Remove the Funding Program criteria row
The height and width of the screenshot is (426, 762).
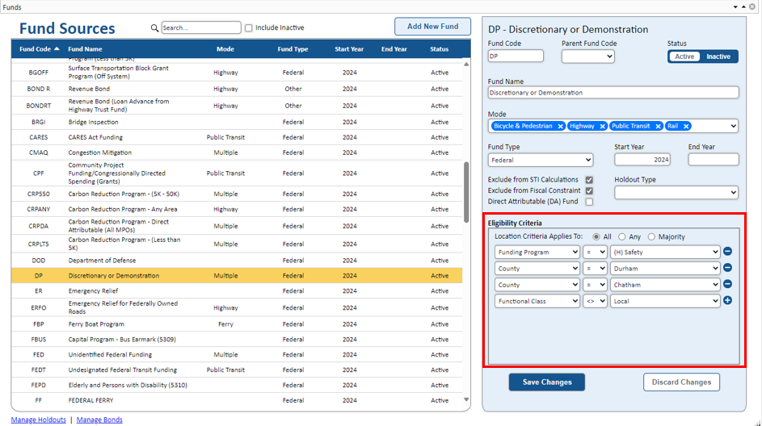coord(727,252)
